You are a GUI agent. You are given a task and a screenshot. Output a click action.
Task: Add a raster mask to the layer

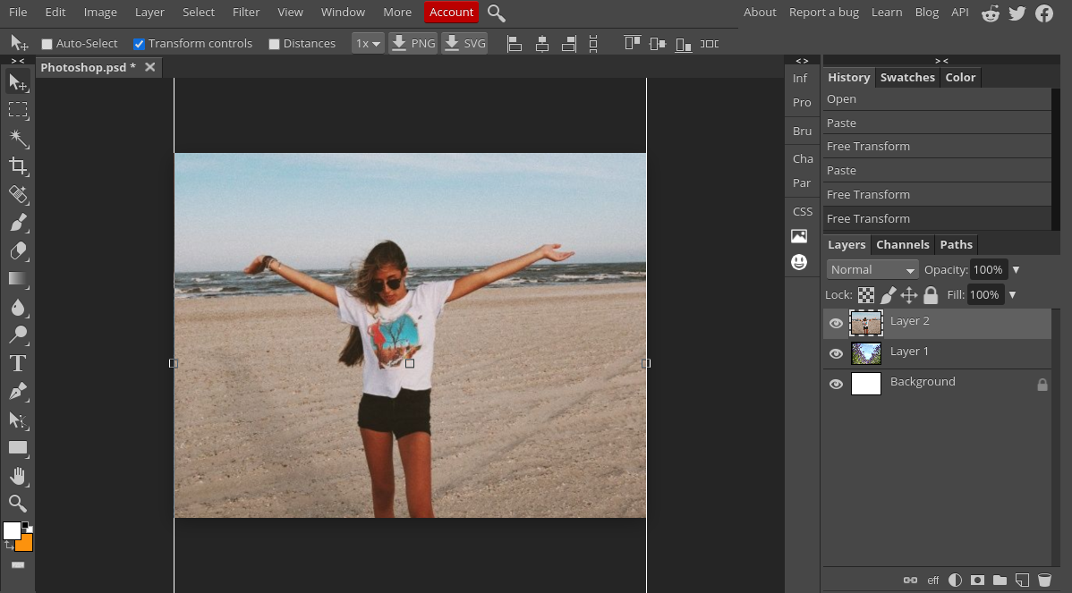tap(978, 580)
